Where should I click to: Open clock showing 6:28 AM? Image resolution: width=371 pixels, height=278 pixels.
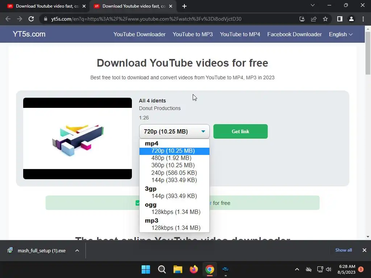[x=346, y=269]
